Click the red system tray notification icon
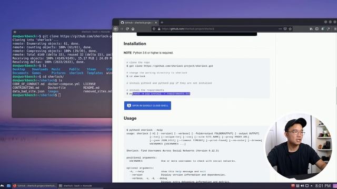This screenshot has width=337, height=189. pyautogui.click(x=293, y=185)
